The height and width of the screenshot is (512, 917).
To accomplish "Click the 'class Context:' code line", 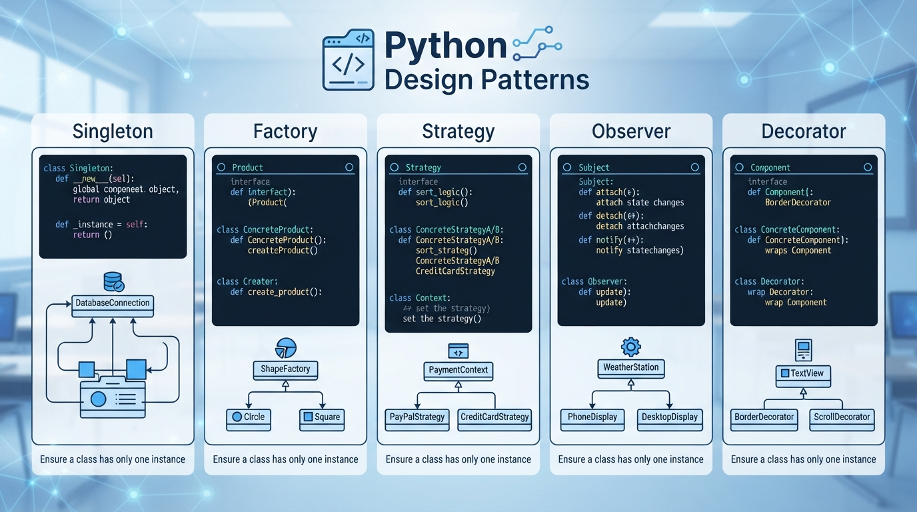I will (420, 298).
